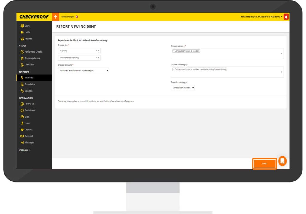Open the notification bell icon
306x214 pixels.
pos(286,17)
